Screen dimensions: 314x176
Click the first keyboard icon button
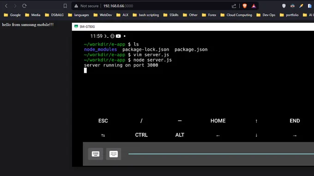pyautogui.click(x=96, y=154)
